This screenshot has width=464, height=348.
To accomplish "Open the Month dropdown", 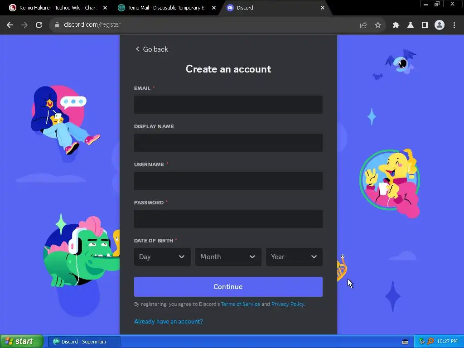I will 228,257.
